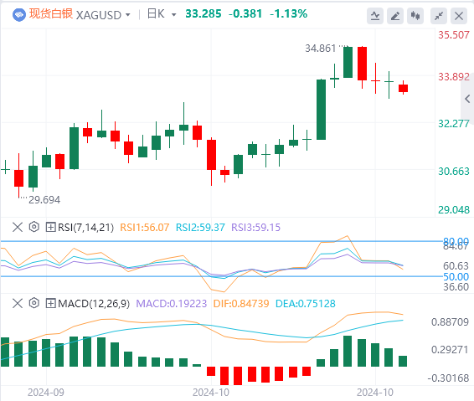Remove the RSI indicator panel
The width and height of the screenshot is (474, 401).
pyautogui.click(x=18, y=227)
